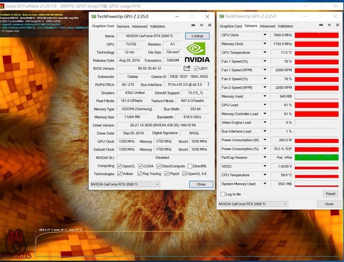The width and height of the screenshot is (344, 262).
Task: Switch to Validation tab in left GPU-Z window
Action: [157, 26]
